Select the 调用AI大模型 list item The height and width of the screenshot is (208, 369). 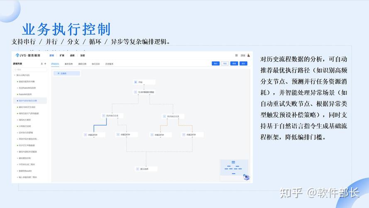[25, 120]
